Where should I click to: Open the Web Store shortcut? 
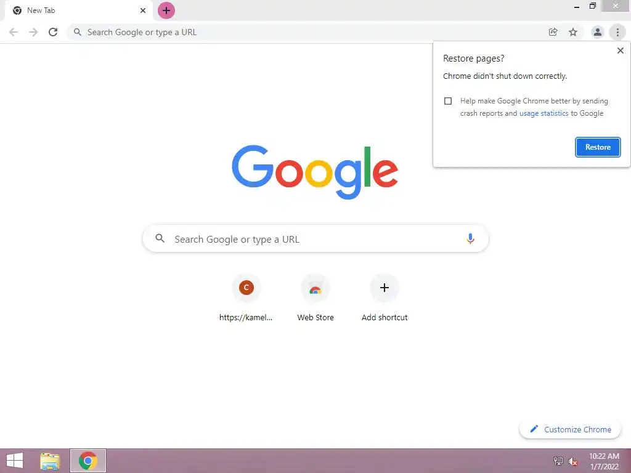[315, 298]
